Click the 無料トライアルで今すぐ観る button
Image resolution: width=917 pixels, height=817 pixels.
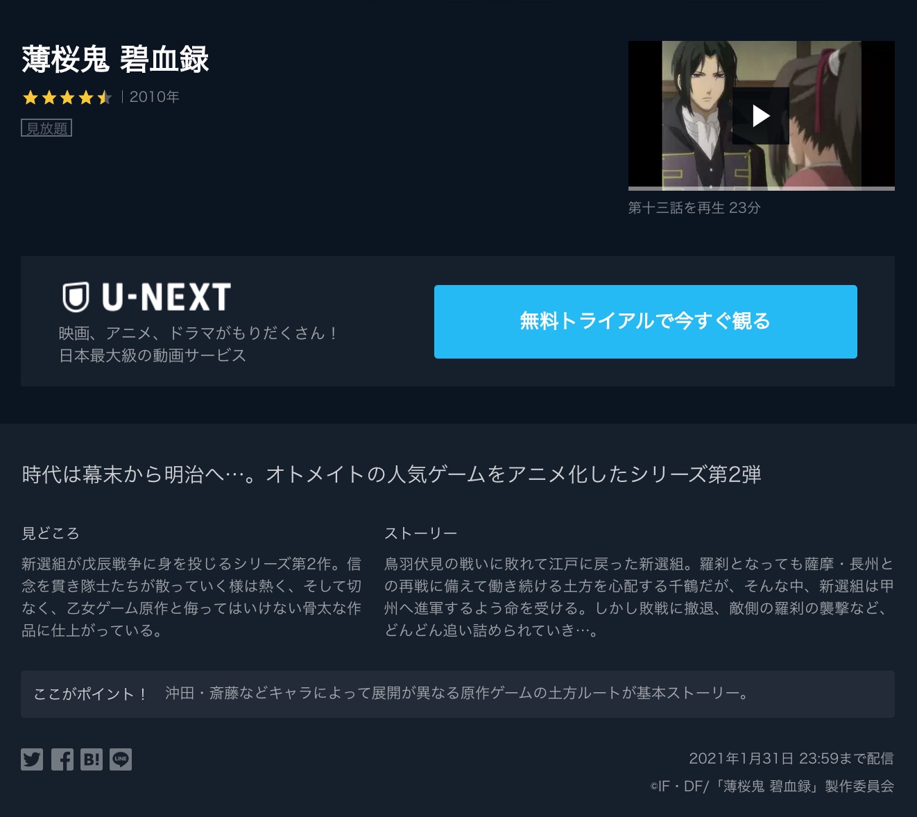[645, 322]
